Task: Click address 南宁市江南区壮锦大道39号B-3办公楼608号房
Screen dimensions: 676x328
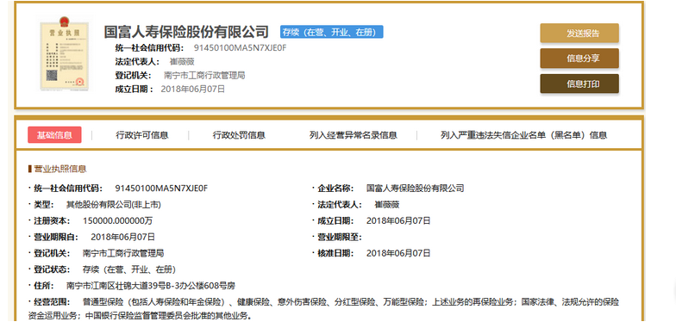Action: tap(151, 286)
